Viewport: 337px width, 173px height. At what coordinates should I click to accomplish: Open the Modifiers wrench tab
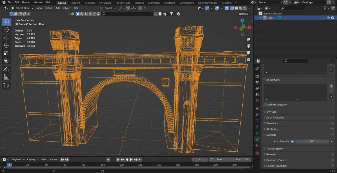[x=257, y=115]
